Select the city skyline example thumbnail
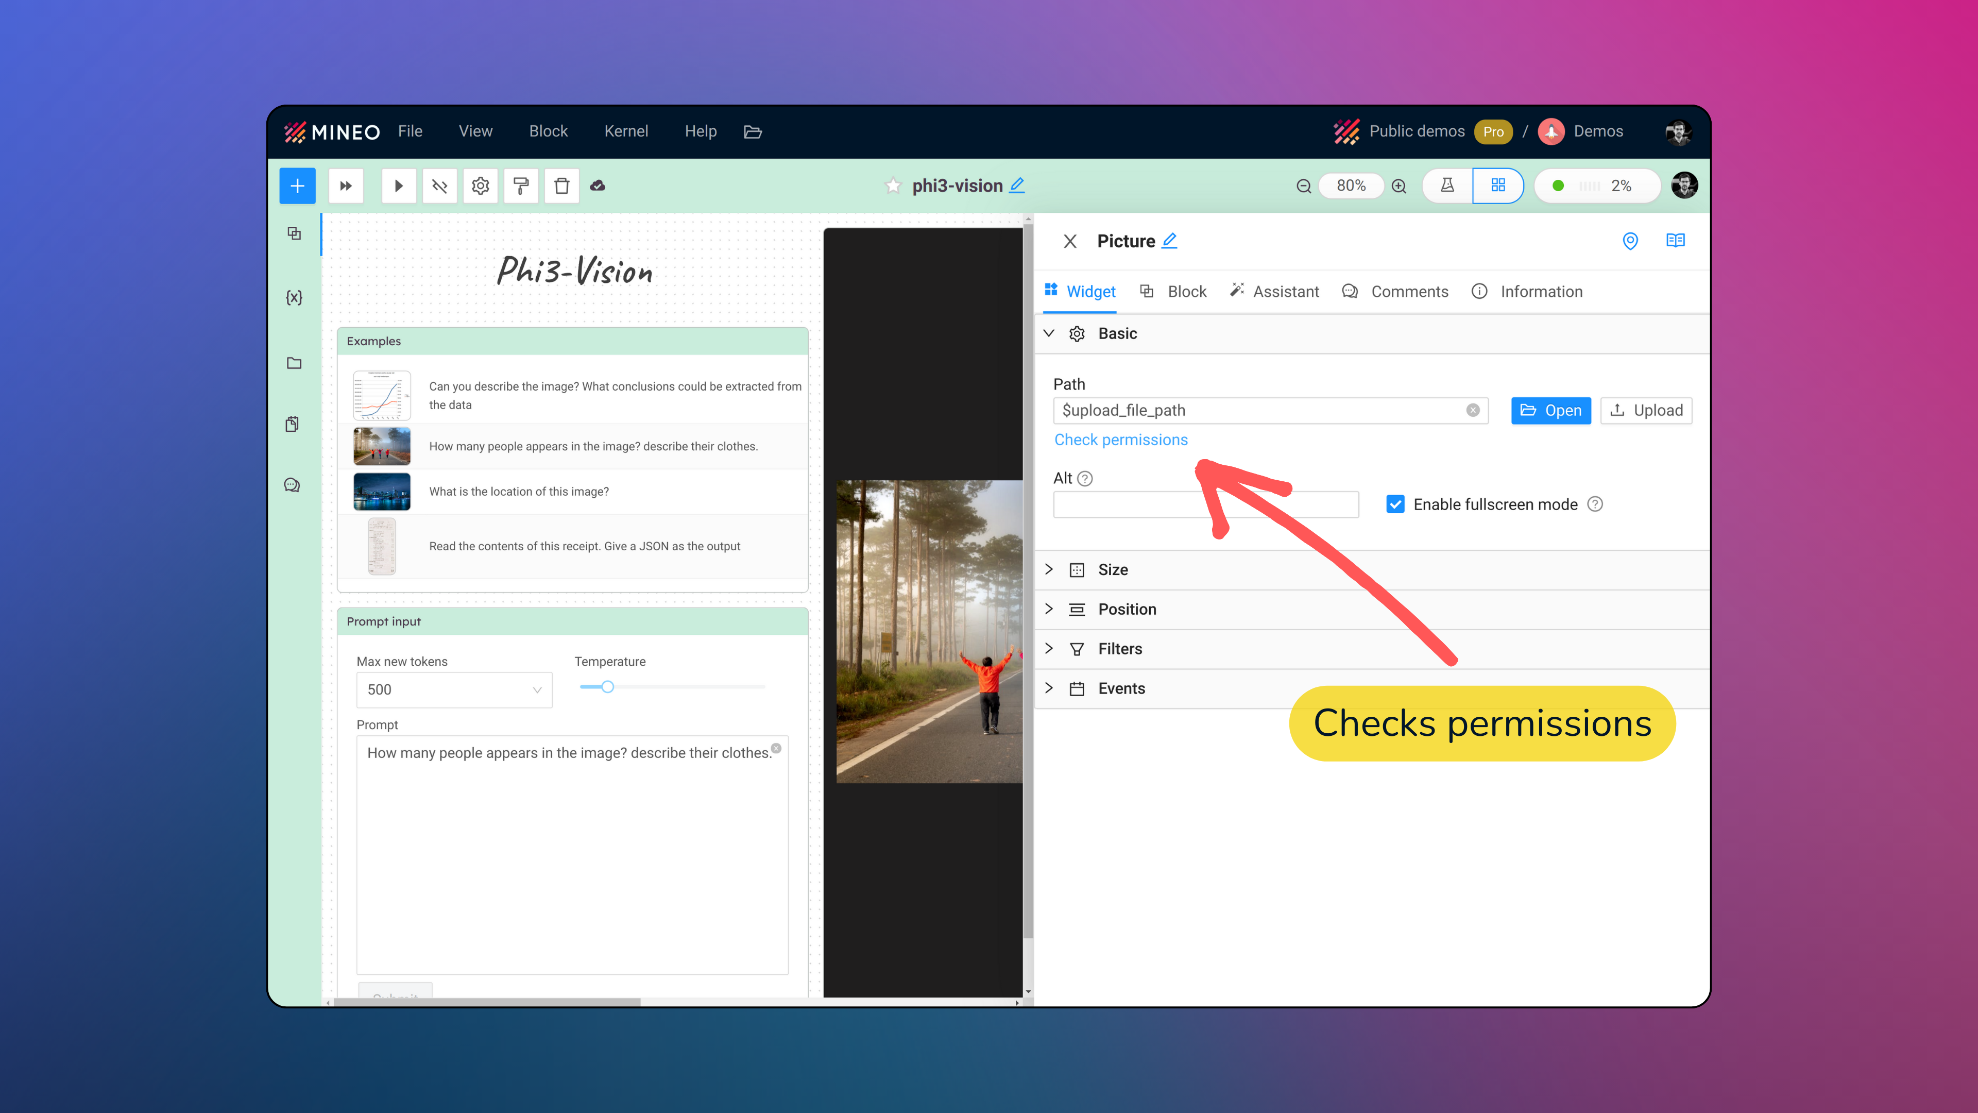Screen dimensions: 1978x1113 click(382, 492)
